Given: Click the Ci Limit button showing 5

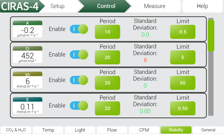Looking at the screenshot, I should tap(183, 57).
